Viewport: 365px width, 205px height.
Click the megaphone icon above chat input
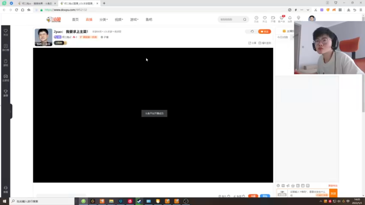[x=288, y=186]
